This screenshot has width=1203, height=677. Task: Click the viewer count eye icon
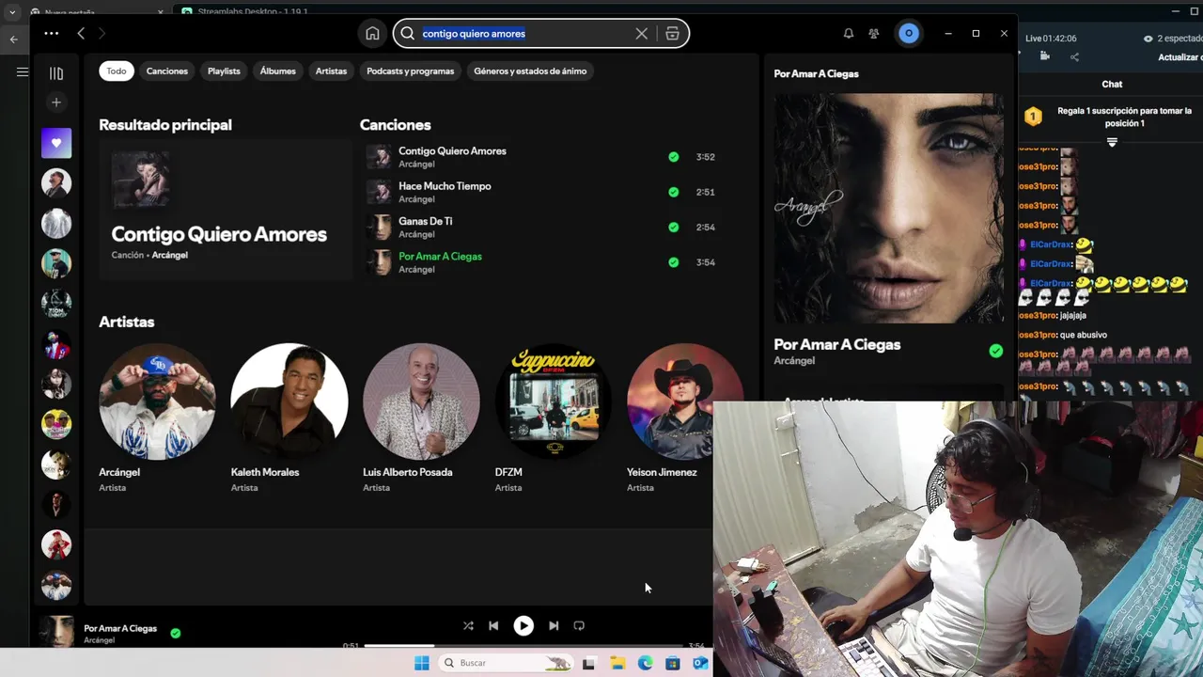[x=1148, y=39]
